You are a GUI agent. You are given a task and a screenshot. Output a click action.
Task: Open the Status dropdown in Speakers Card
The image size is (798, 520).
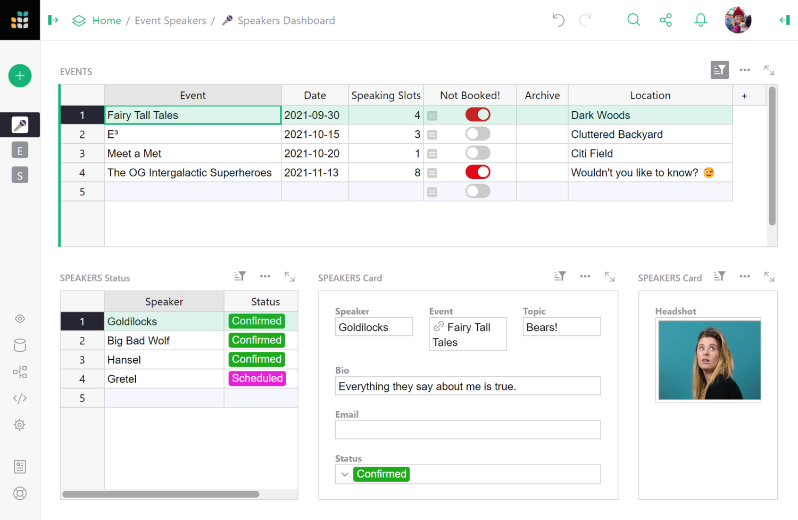click(345, 474)
